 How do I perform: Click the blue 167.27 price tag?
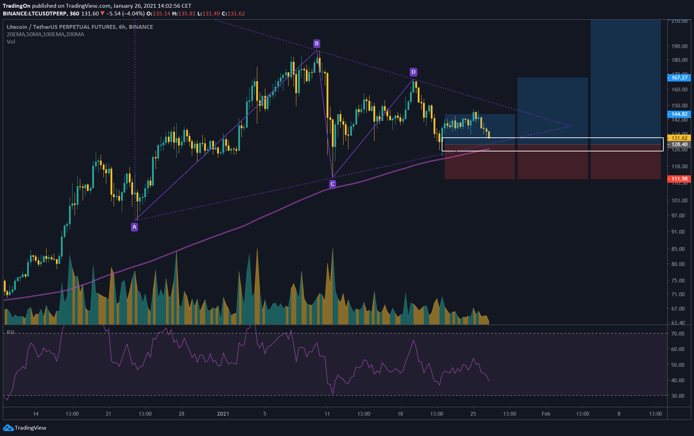(679, 78)
